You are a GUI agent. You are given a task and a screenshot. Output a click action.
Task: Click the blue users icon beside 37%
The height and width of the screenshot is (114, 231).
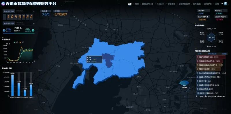(x=4, y=30)
